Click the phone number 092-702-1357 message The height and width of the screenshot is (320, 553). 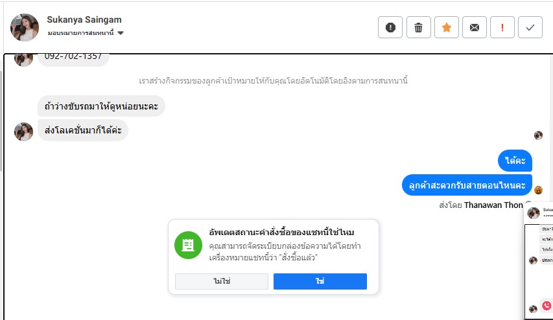point(73,57)
